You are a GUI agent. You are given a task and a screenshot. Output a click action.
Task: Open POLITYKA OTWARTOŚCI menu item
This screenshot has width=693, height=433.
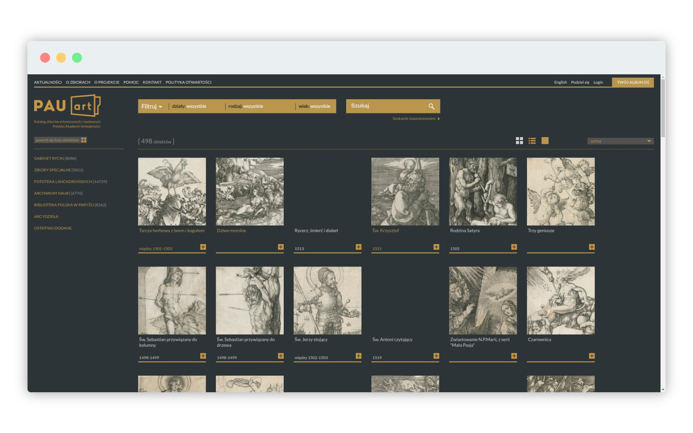coord(188,82)
